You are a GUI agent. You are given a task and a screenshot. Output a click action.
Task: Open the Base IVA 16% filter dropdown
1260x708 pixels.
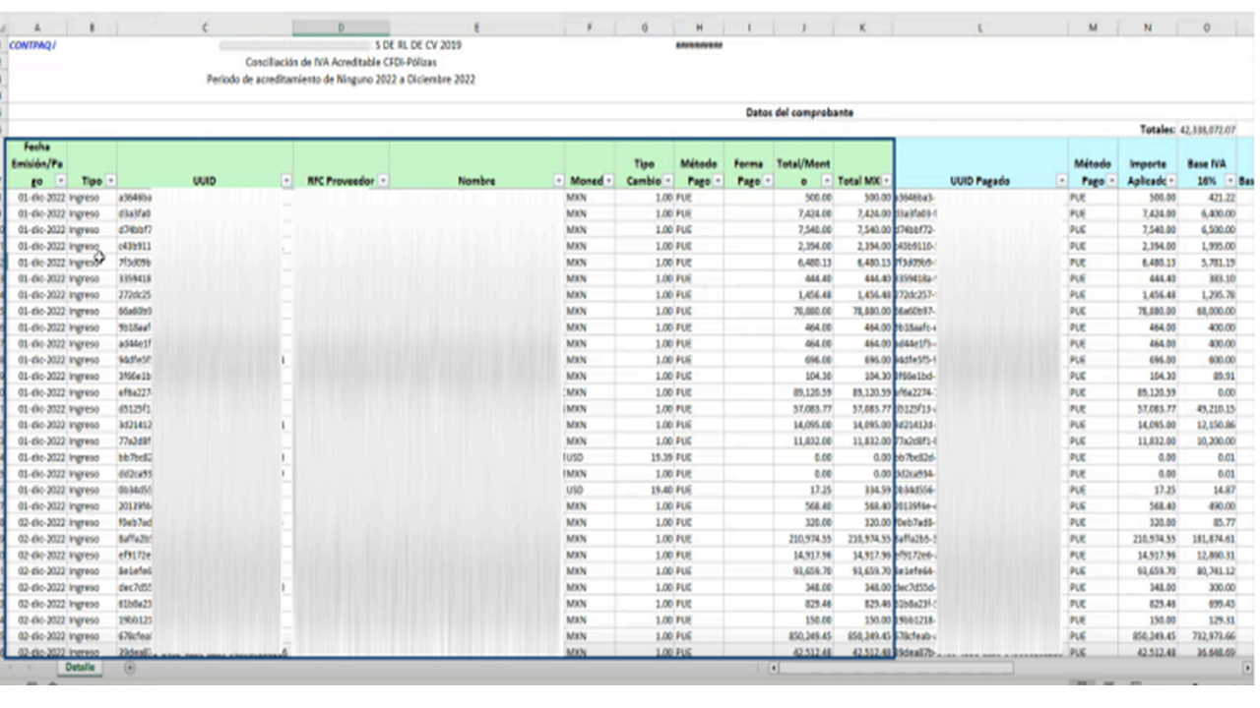pyautogui.click(x=1229, y=181)
